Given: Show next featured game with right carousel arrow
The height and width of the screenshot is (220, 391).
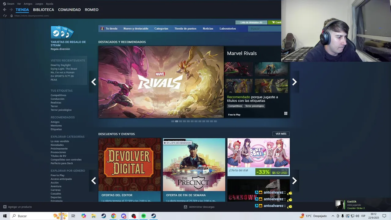Looking at the screenshot, I should (294, 82).
